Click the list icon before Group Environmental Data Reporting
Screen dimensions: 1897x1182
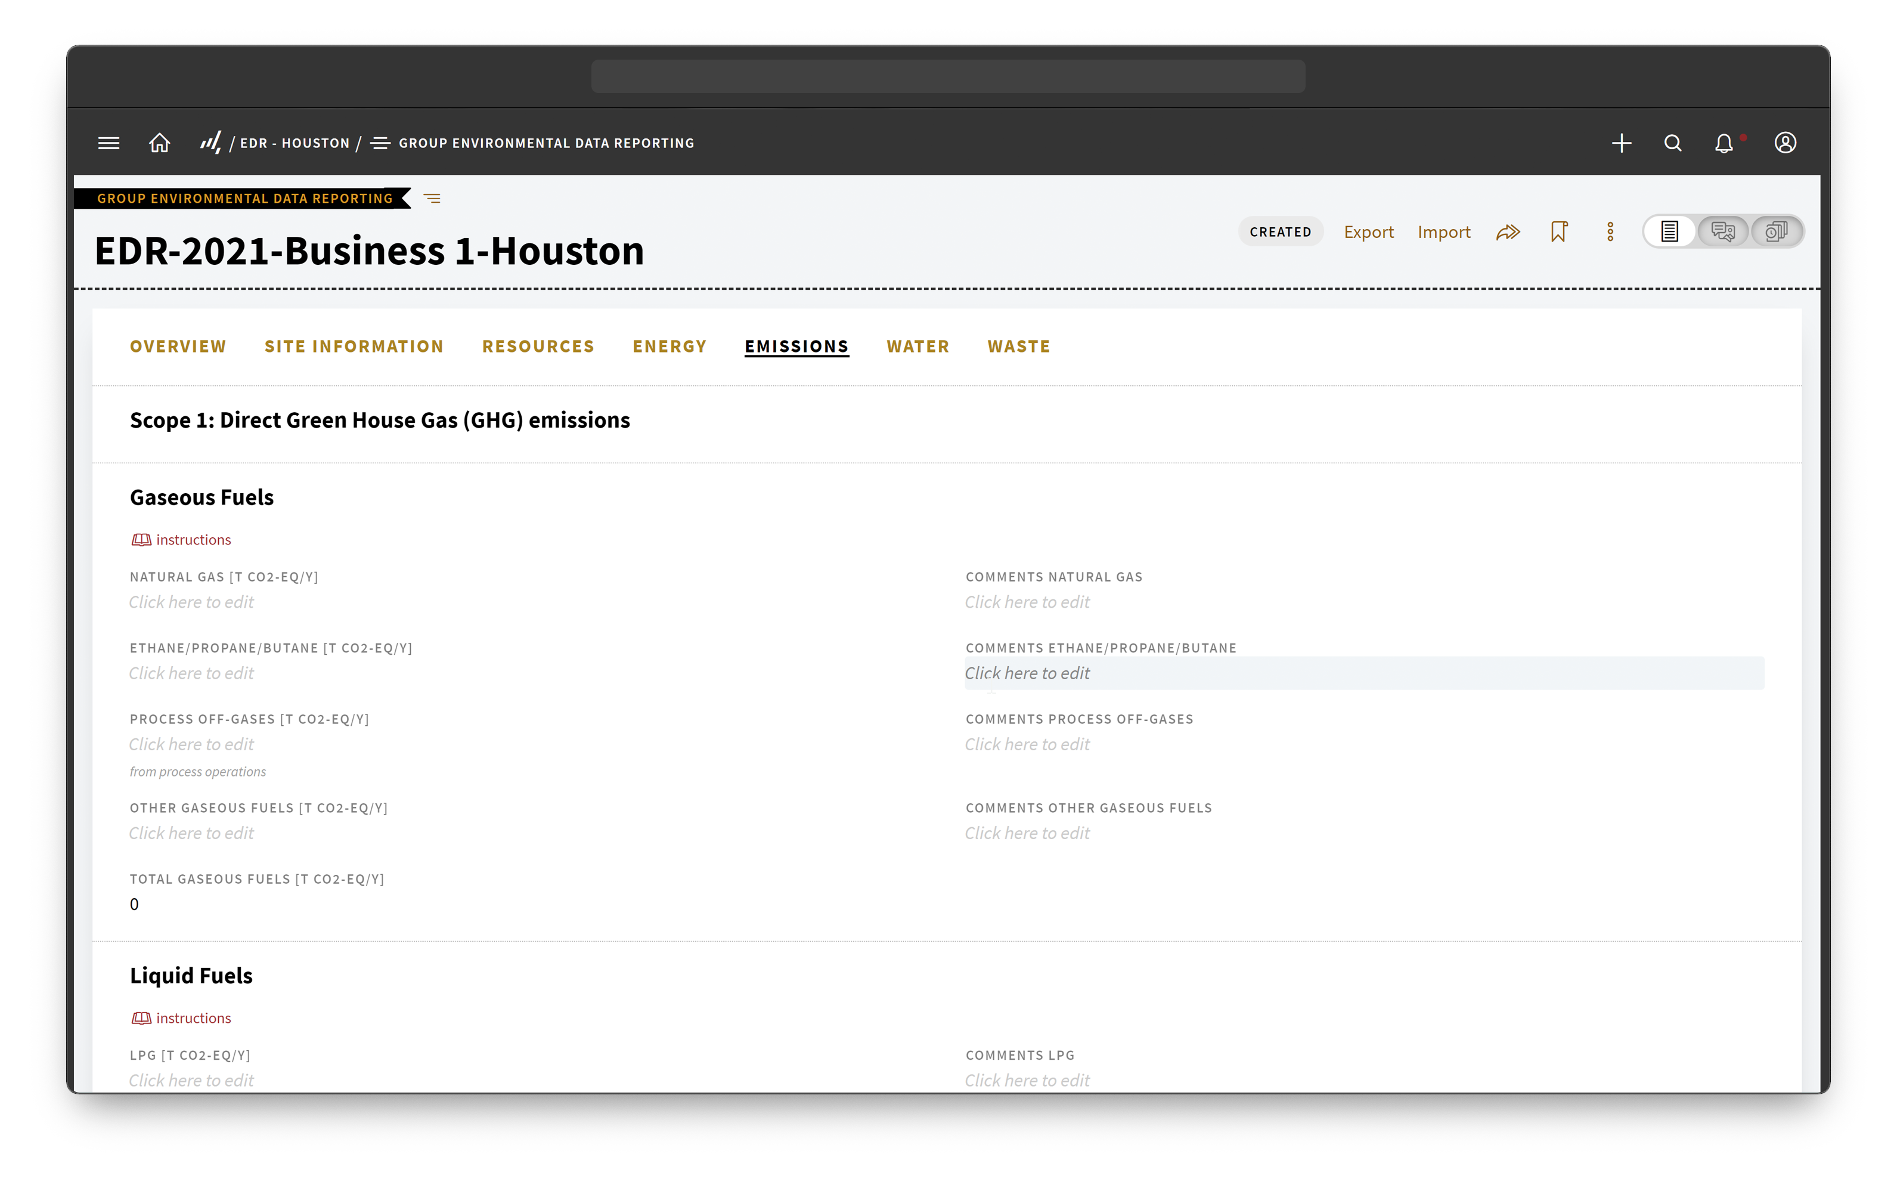click(x=380, y=143)
